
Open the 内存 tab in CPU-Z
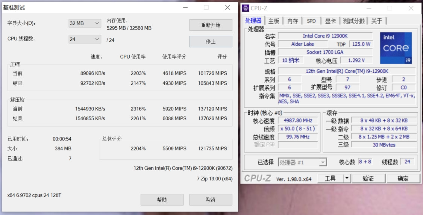pos(293,21)
